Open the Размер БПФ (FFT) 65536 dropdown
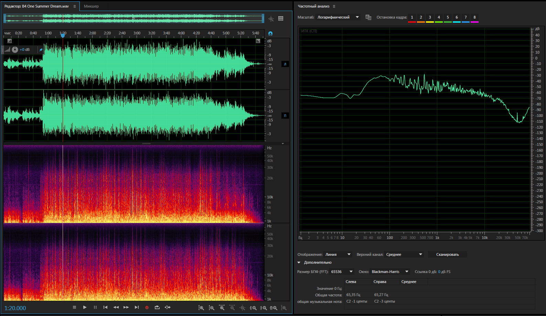 click(342, 272)
